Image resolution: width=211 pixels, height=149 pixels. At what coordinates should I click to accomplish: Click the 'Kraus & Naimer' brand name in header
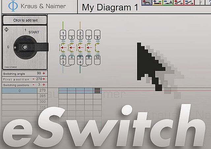(x=43, y=6)
